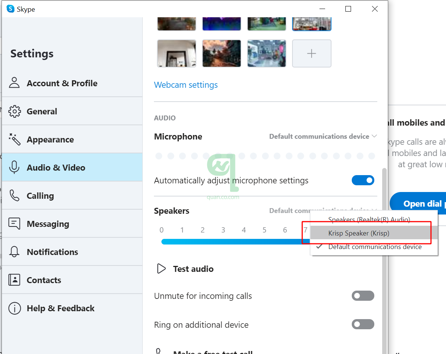
Task: Set the speaker volume slider to level 3
Action: (223, 242)
